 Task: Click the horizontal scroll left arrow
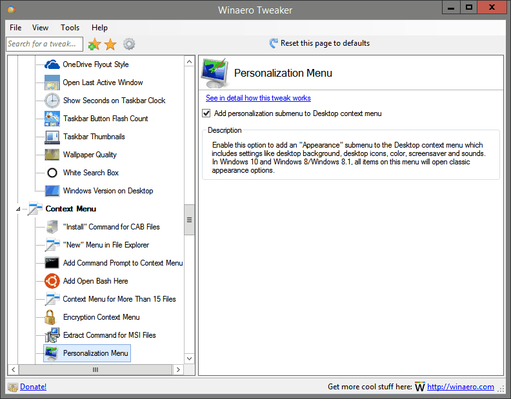[14, 370]
